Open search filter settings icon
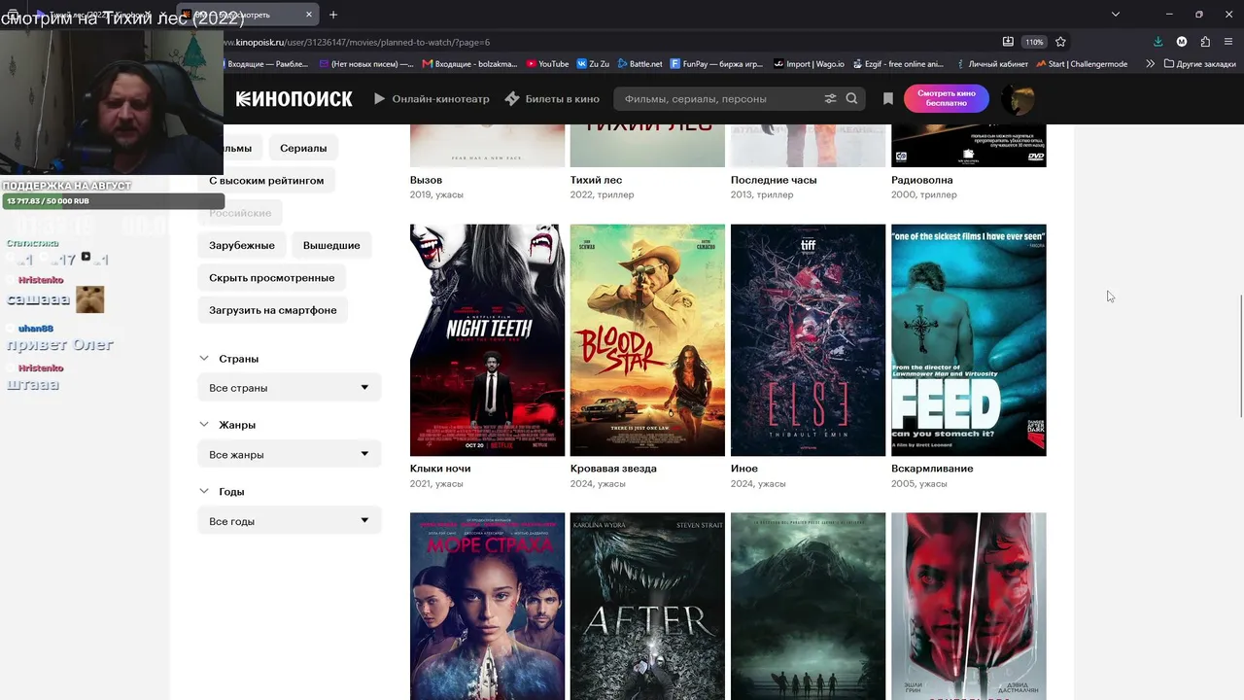The height and width of the screenshot is (700, 1244). (830, 99)
